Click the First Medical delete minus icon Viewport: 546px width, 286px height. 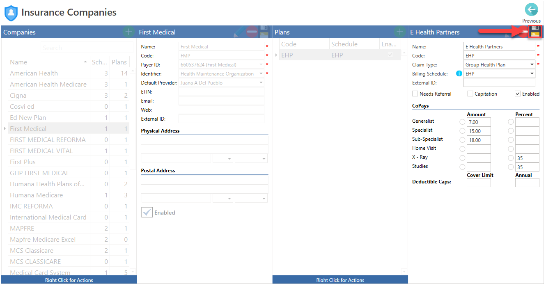click(x=252, y=32)
